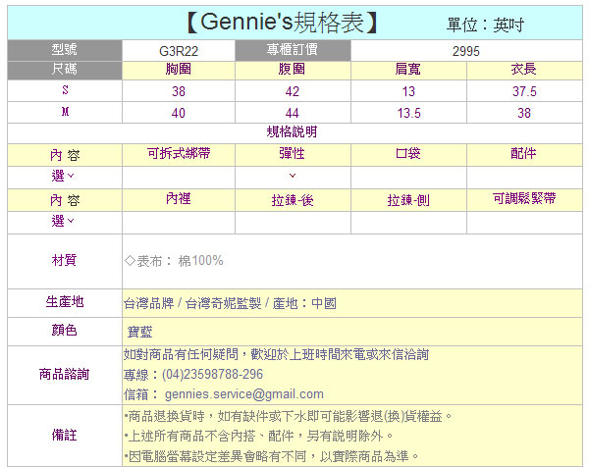This screenshot has height=467, width=589.
Task: Click the unit label 單位：英吋
Action: tap(485, 25)
